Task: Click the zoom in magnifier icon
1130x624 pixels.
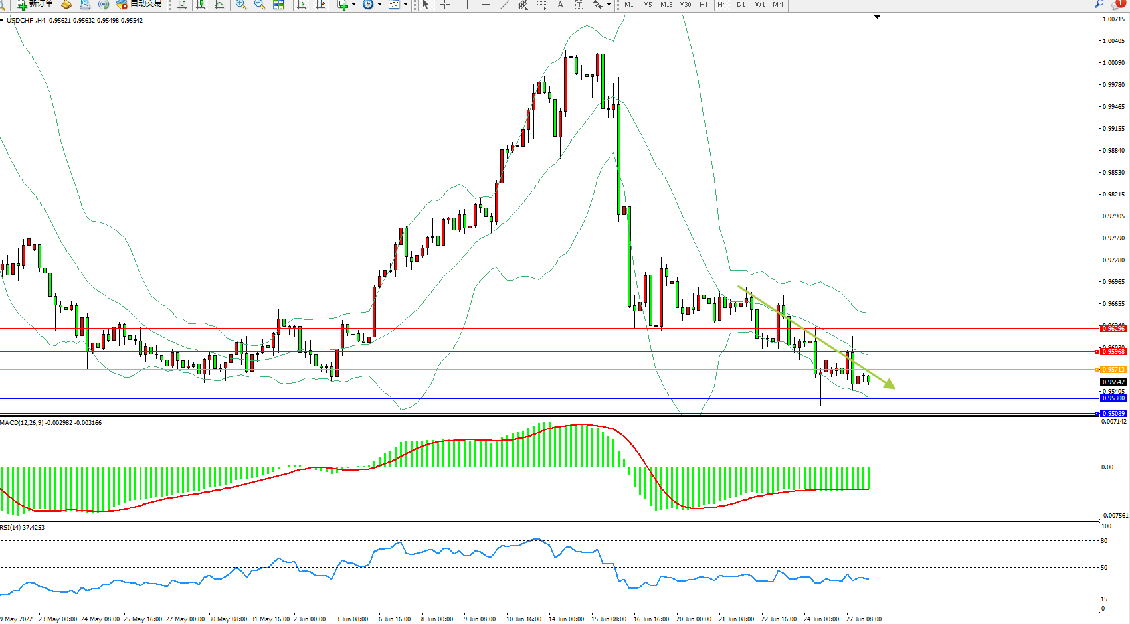Action: [241, 5]
